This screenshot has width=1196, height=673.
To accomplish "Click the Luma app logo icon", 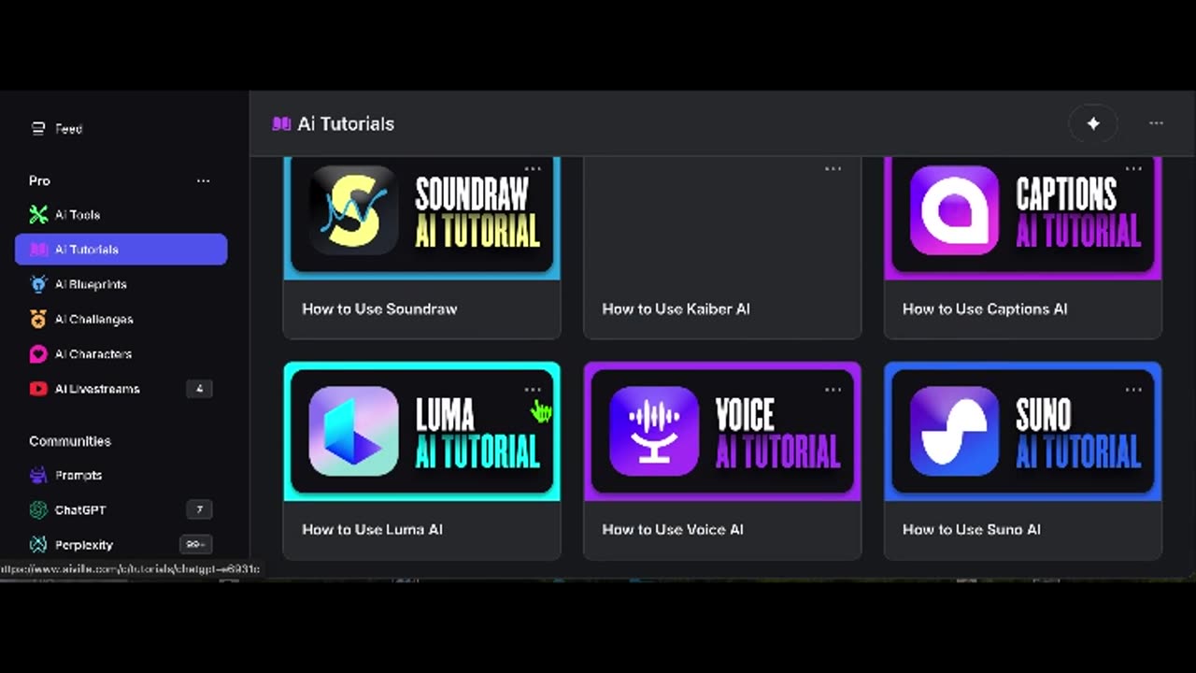I will (354, 431).
